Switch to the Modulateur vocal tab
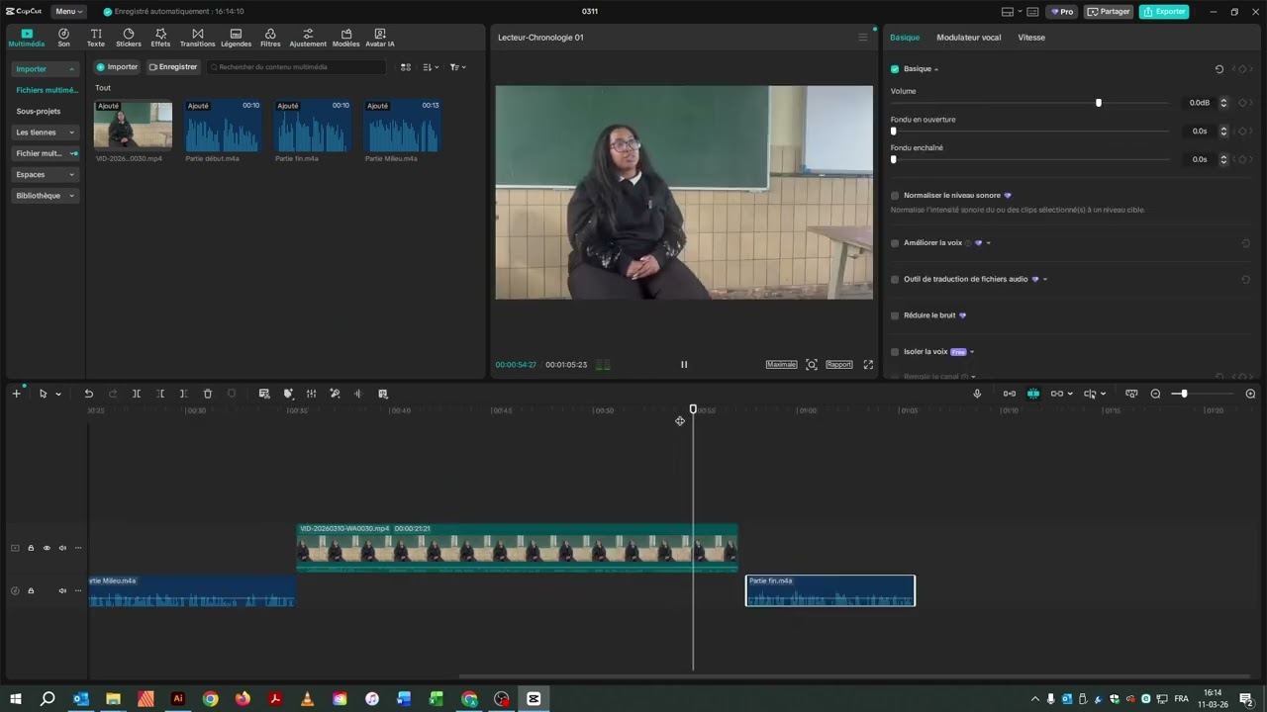This screenshot has width=1267, height=712. [x=968, y=38]
